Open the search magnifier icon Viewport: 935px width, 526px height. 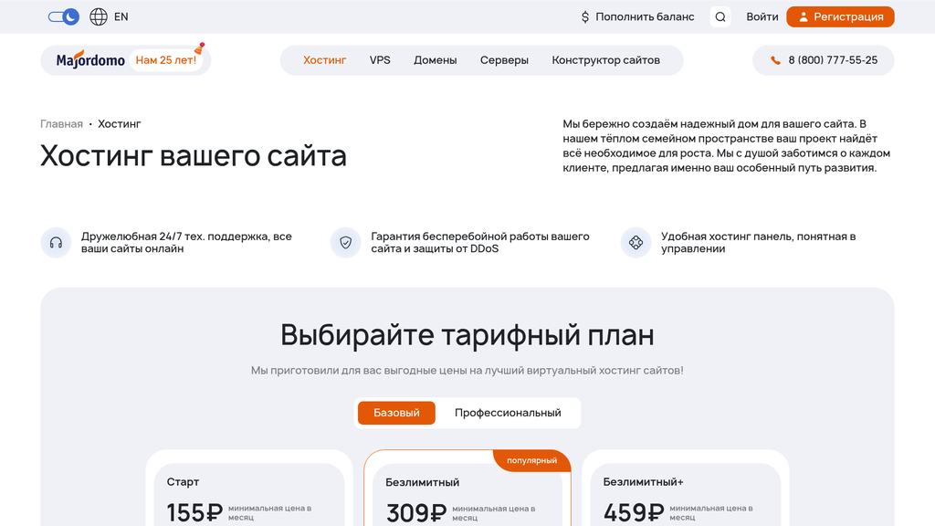[720, 16]
